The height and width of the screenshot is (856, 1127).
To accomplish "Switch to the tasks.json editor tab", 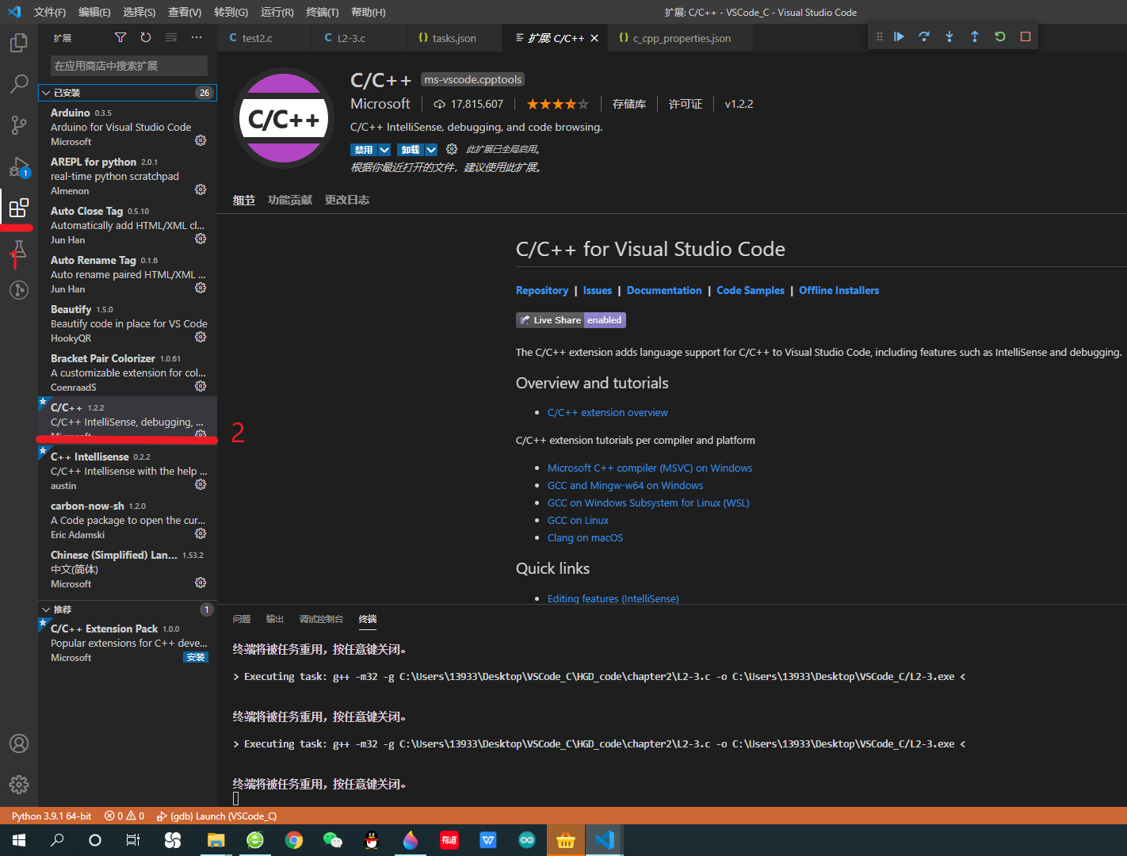I will (454, 38).
